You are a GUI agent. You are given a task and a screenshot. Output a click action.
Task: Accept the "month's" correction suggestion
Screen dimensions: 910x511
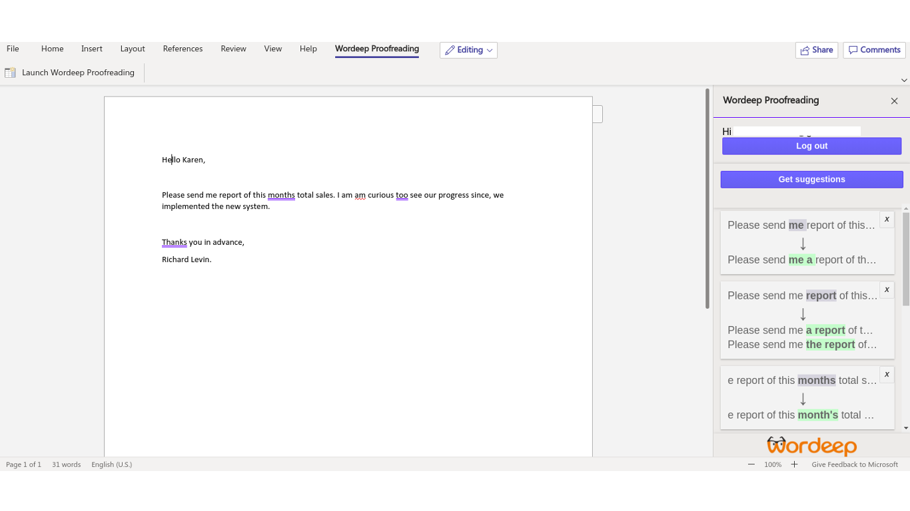801,415
